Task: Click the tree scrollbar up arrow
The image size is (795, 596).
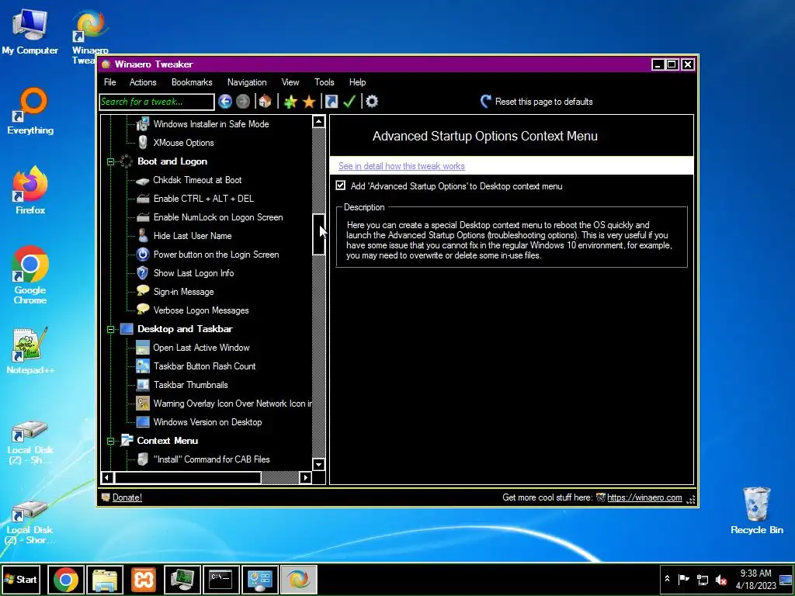Action: (x=318, y=121)
